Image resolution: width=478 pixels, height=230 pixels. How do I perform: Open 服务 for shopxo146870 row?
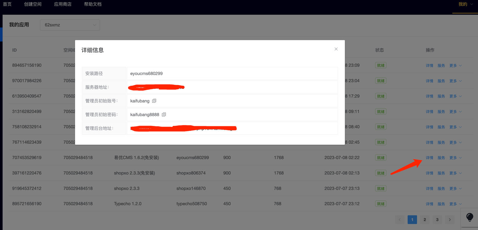(x=441, y=189)
